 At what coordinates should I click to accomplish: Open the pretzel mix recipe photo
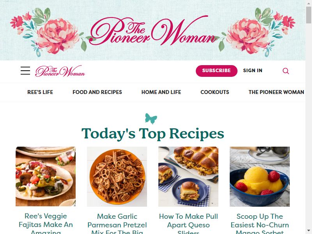[x=117, y=177]
